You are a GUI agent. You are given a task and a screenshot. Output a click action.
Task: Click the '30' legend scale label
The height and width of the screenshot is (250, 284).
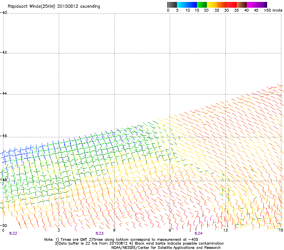[226, 10]
